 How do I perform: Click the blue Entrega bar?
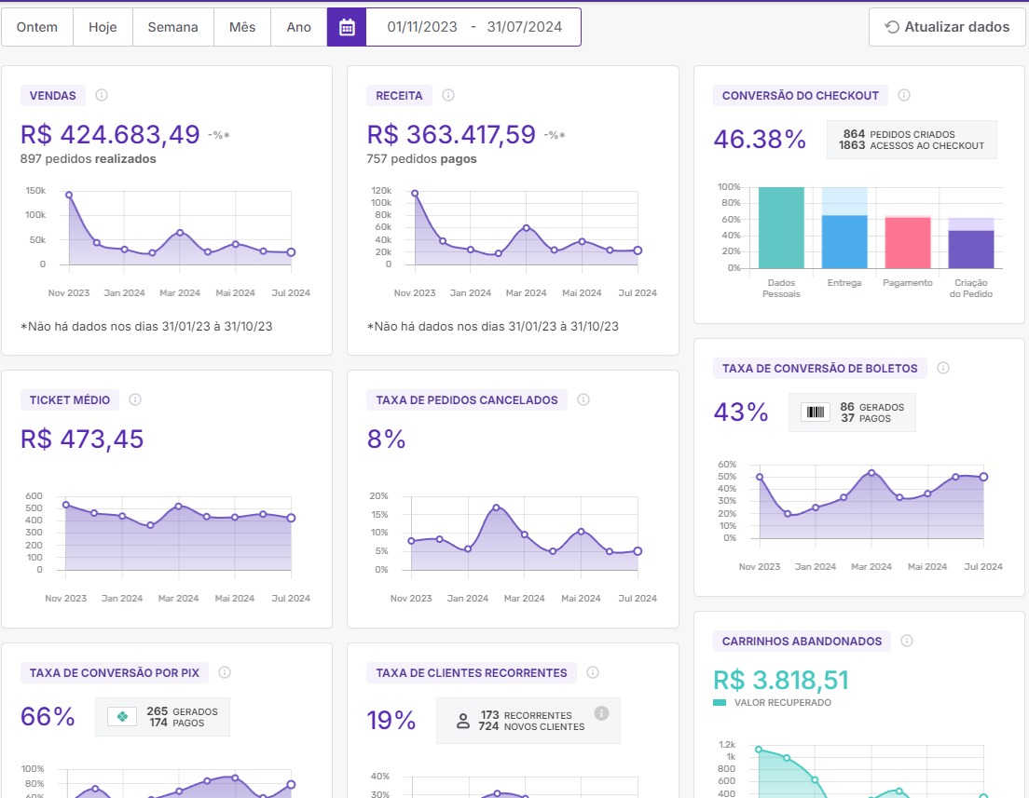pyautogui.click(x=844, y=241)
